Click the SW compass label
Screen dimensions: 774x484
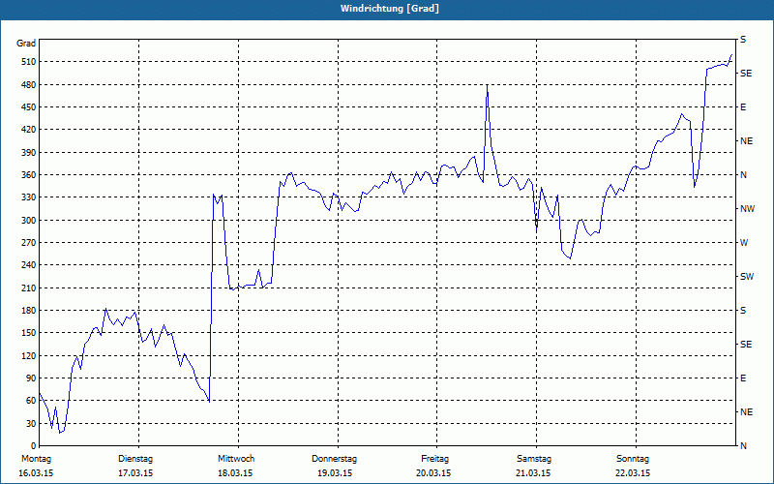[x=747, y=277]
